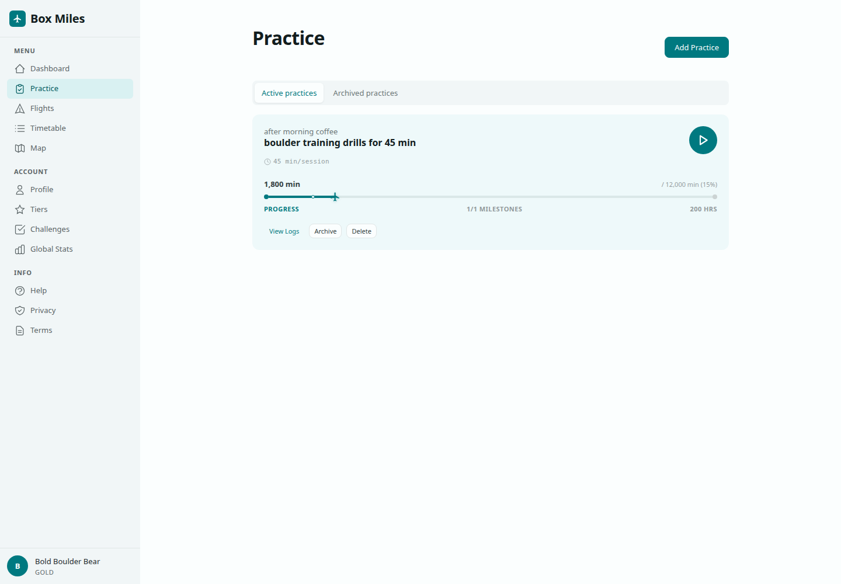841x584 pixels.
Task: Click the Add Practice button
Action: pyautogui.click(x=697, y=47)
